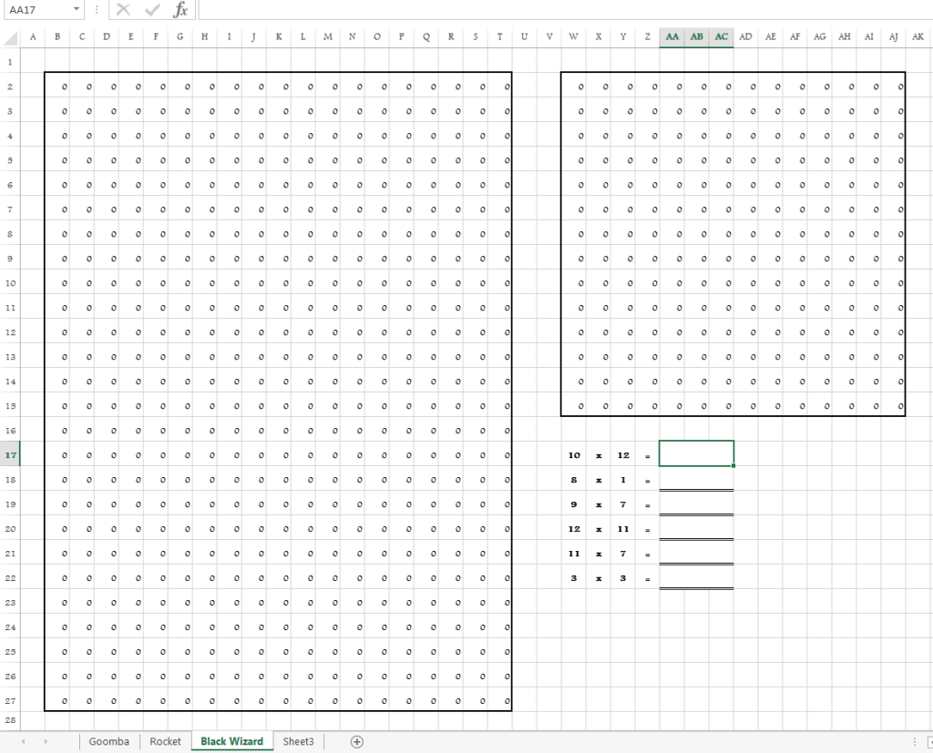This screenshot has width=933, height=753.
Task: Click the Black Wizard sheet tab
Action: tap(232, 741)
